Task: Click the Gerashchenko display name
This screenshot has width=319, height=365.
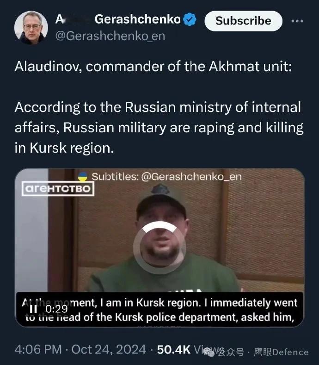Action: click(137, 19)
